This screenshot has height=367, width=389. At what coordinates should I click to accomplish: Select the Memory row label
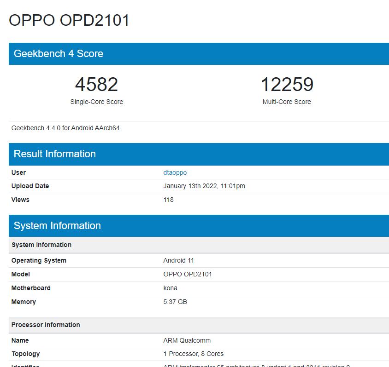click(x=24, y=302)
